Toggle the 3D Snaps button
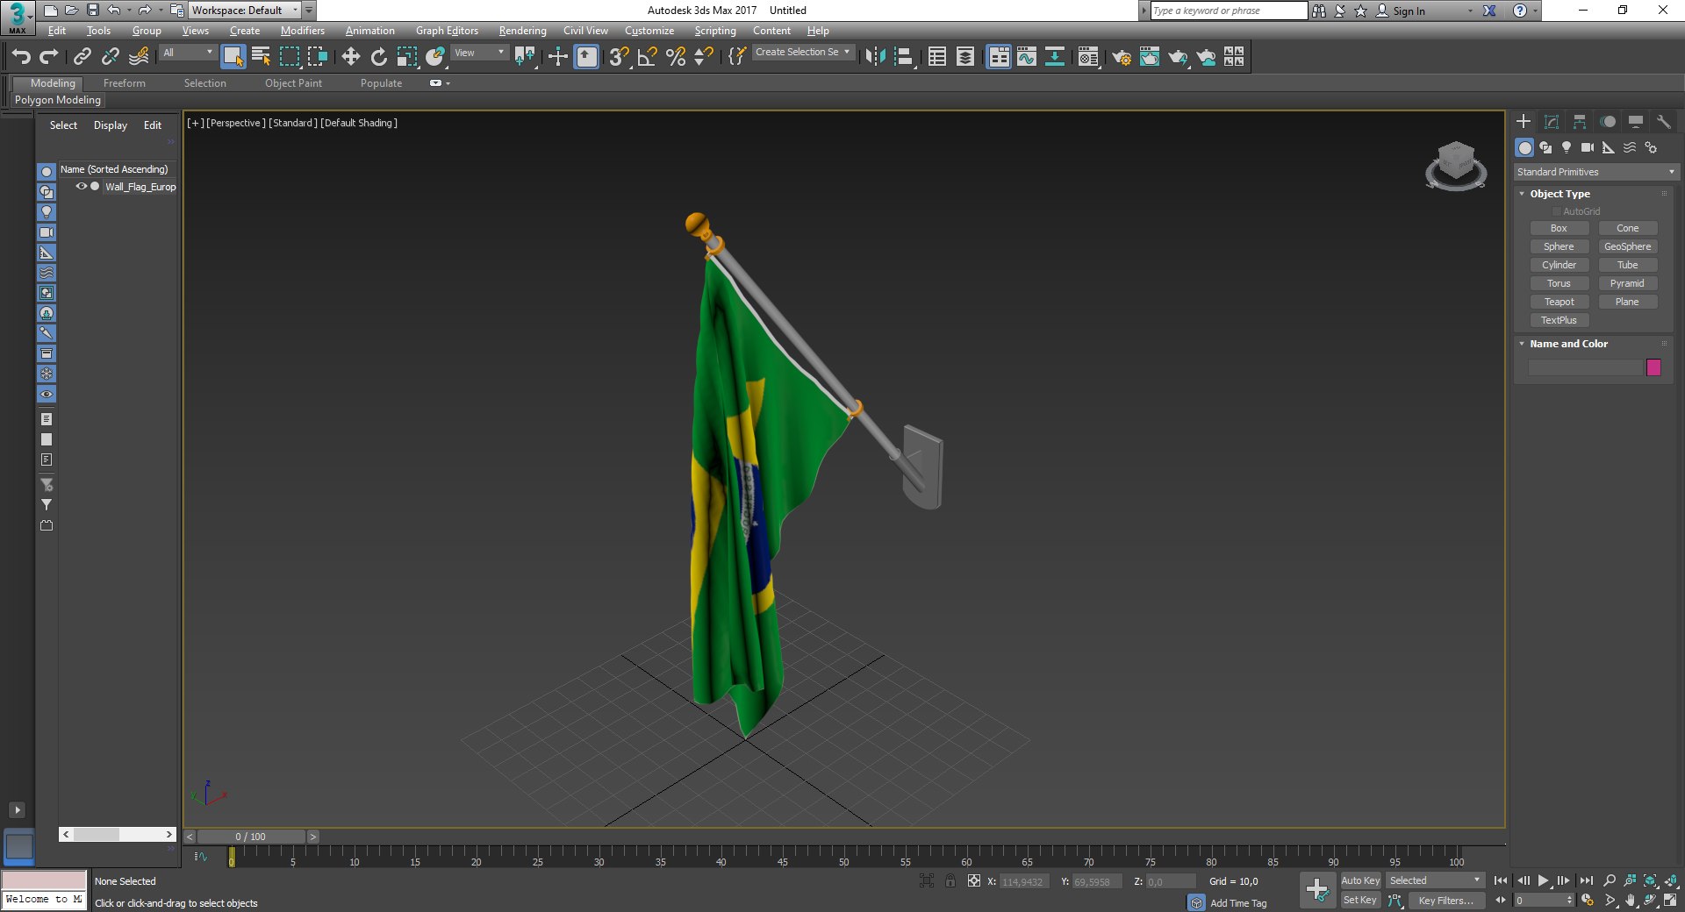The height and width of the screenshot is (912, 1685). (619, 57)
